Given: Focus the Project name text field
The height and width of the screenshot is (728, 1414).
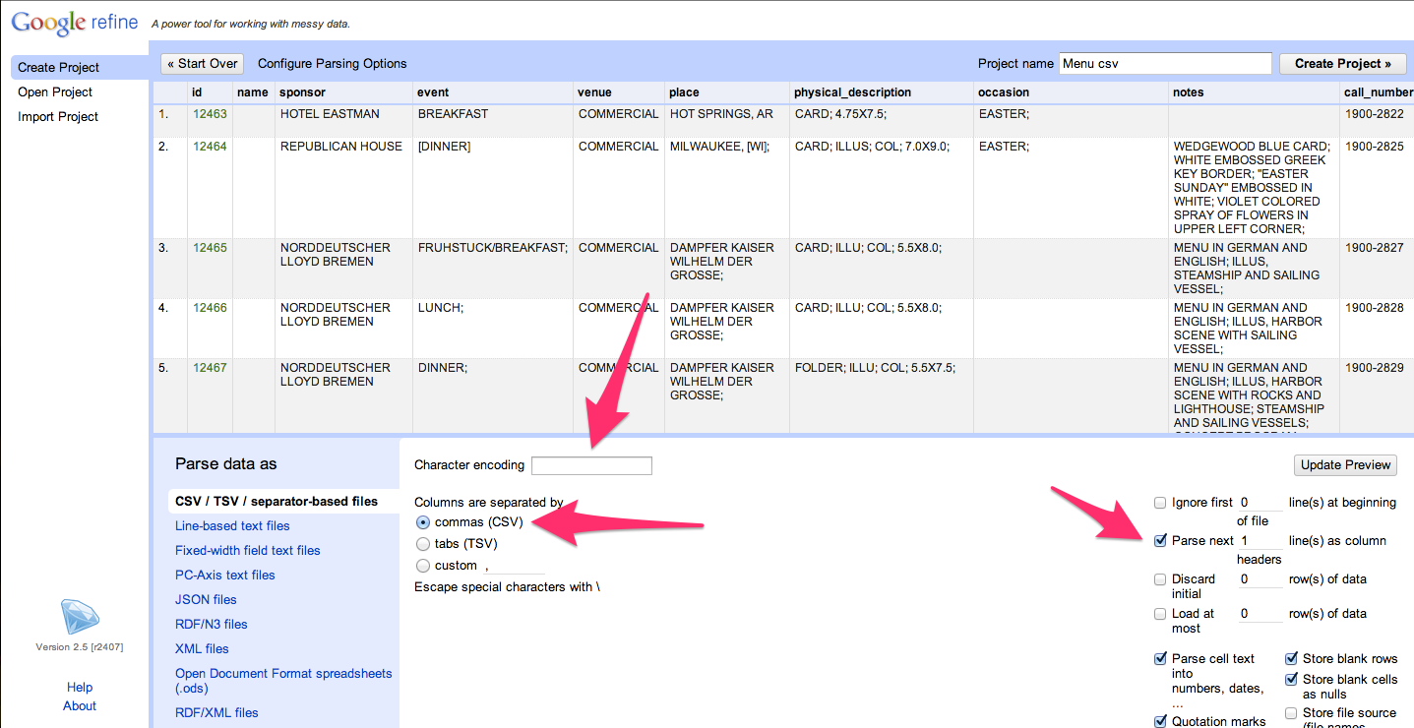Looking at the screenshot, I should (x=1166, y=64).
